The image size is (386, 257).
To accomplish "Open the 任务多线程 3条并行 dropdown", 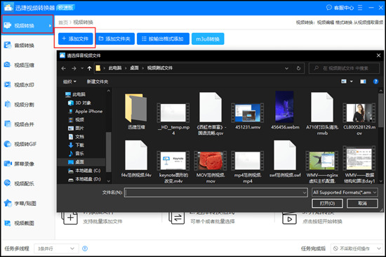I will (56, 249).
